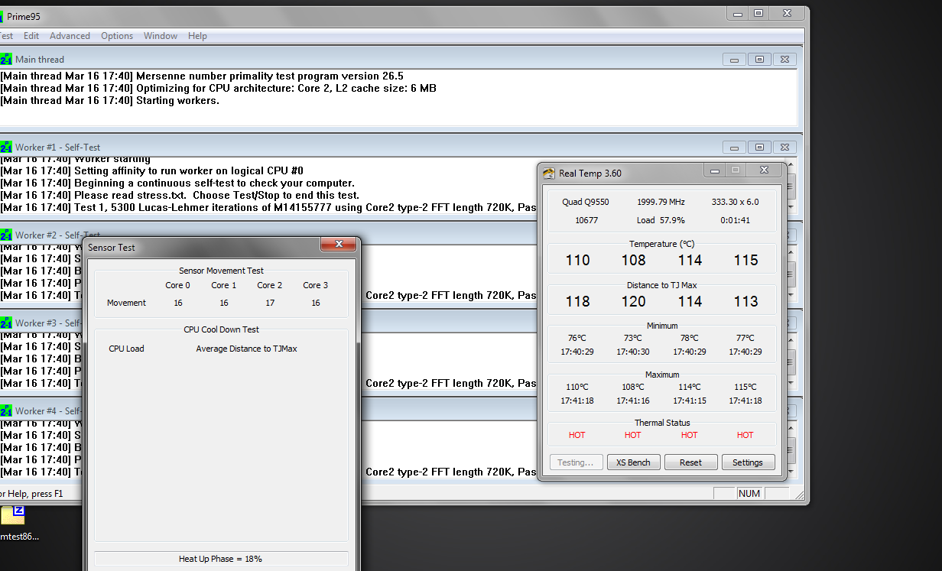Click the 17:41:16 maximum timestamp
Image resolution: width=942 pixels, height=571 pixels.
point(633,401)
